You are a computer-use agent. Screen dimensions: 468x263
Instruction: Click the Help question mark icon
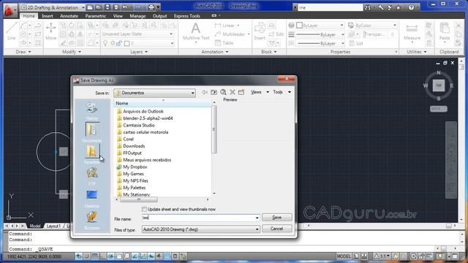click(411, 7)
